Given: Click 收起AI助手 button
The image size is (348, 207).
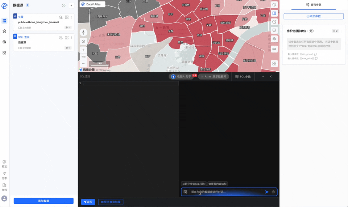Looking at the screenshot, I should [181, 76].
